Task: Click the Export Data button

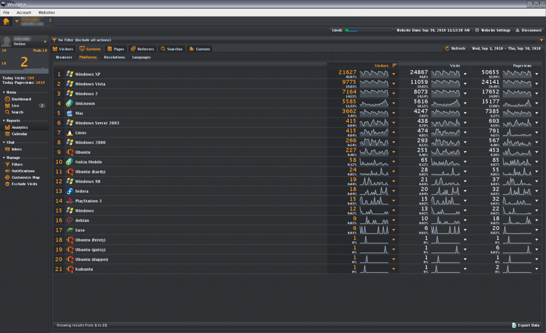Action: point(526,325)
